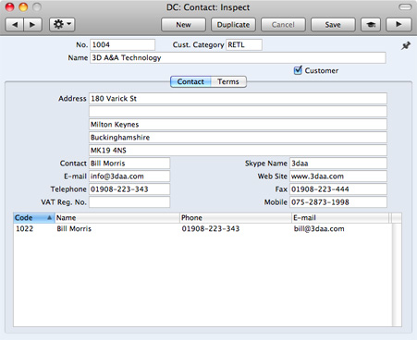The height and width of the screenshot is (340, 417).
Task: Click the Name field 3D A&A Technology
Action: [x=238, y=57]
